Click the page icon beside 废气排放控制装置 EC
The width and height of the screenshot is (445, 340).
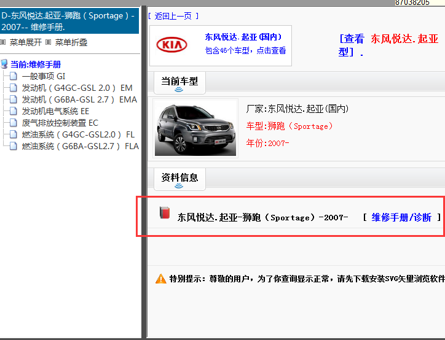14,123
